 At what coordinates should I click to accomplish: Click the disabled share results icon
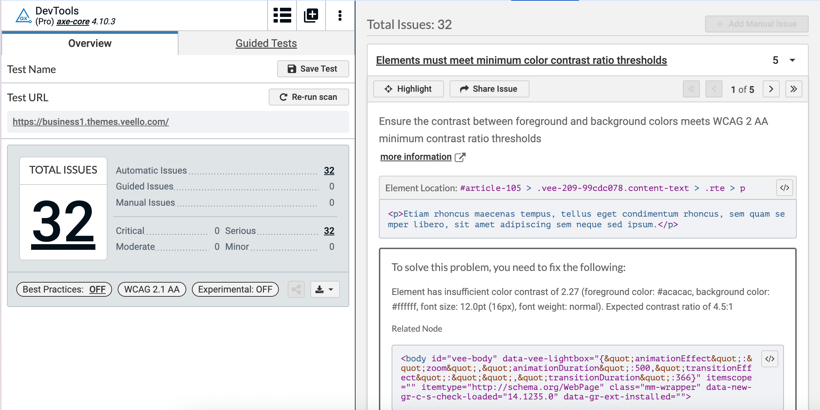(296, 289)
